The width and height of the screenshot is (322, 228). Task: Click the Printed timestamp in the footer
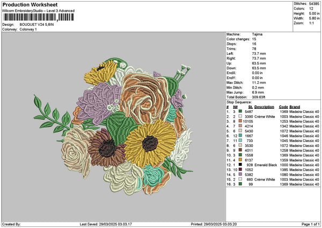coord(214,224)
